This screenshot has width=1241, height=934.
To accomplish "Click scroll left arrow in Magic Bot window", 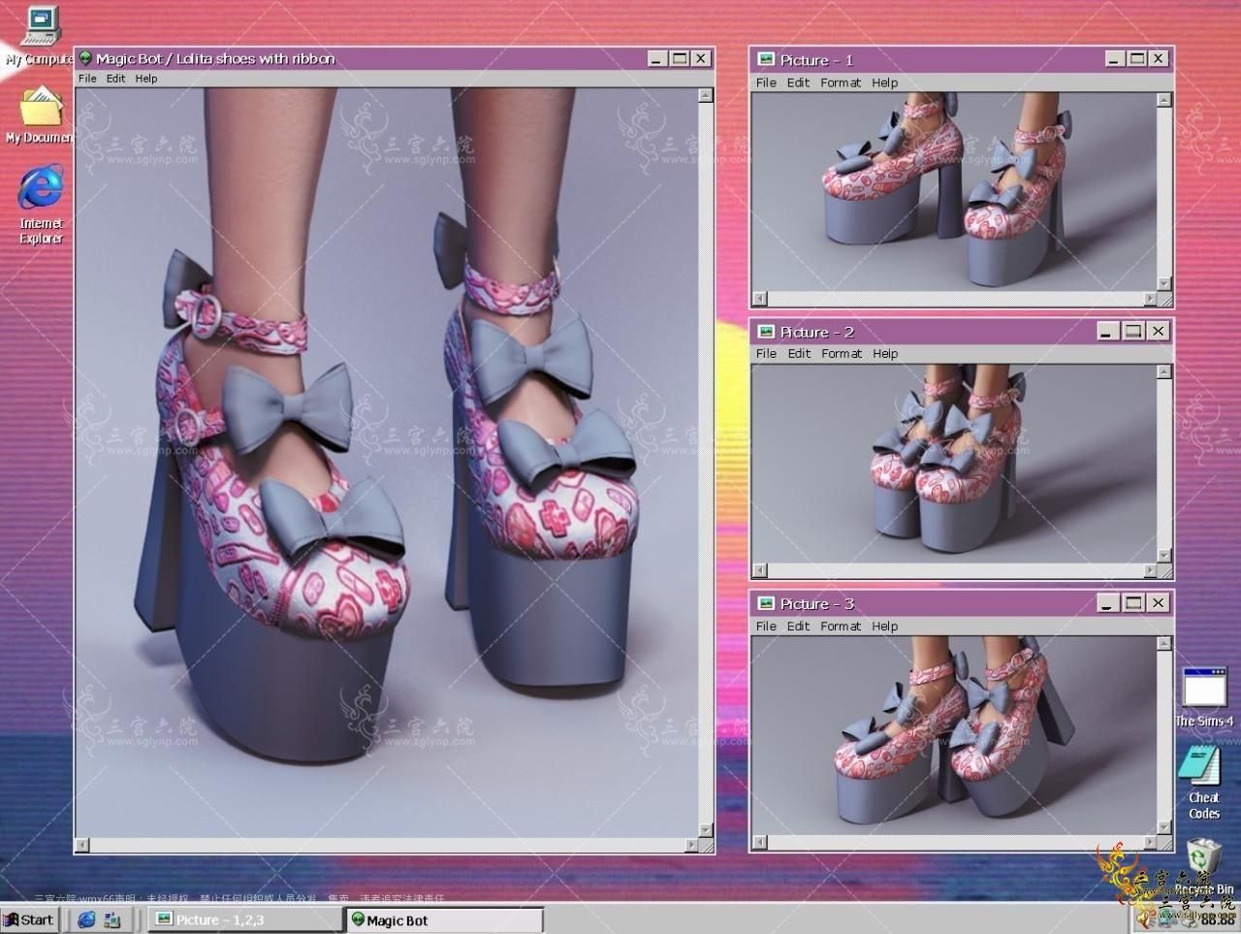I will pos(82,845).
